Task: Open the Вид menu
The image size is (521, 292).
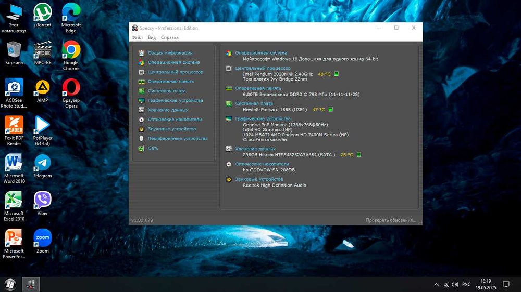Action: [152, 37]
